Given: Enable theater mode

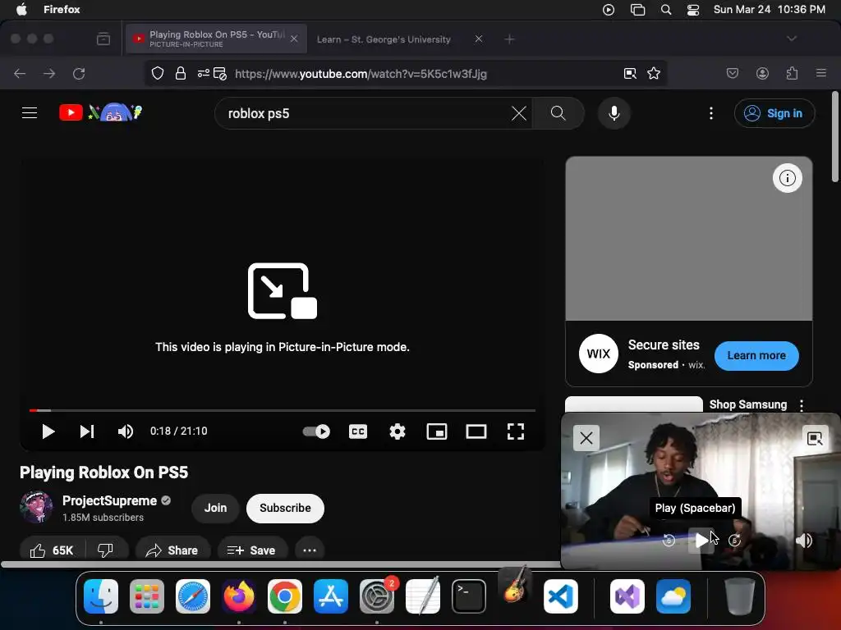Looking at the screenshot, I should [476, 431].
